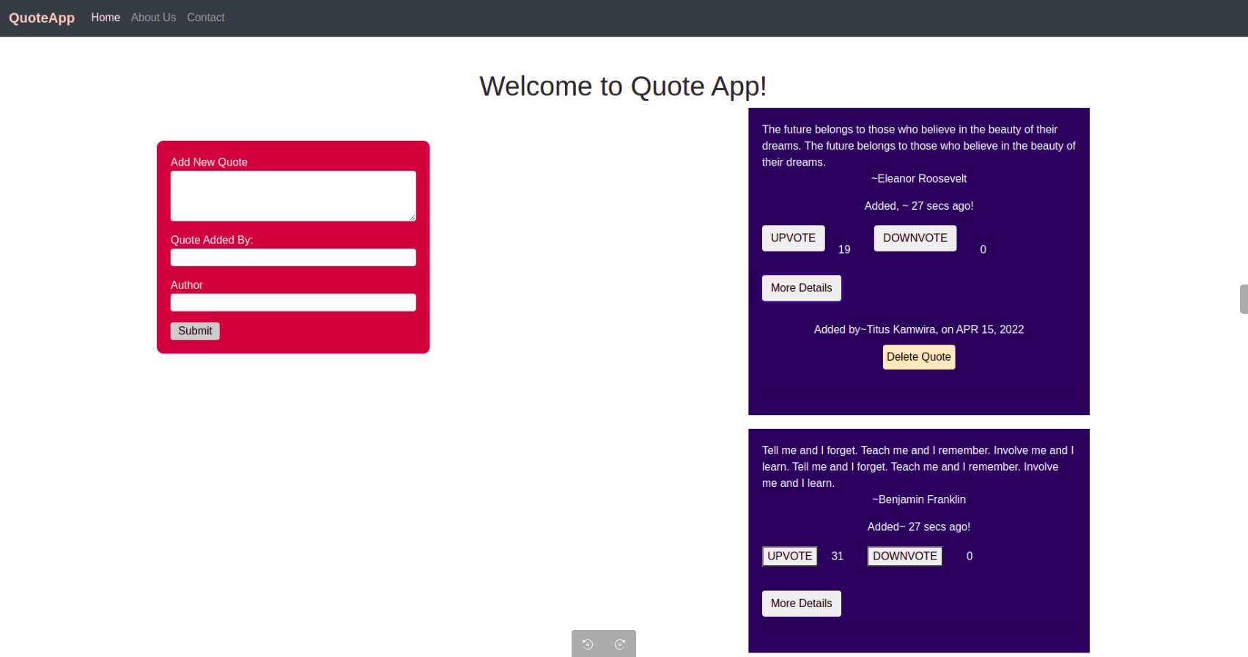1248x657 pixels.
Task: Click the QuoteApp brand logo
Action: 42,18
